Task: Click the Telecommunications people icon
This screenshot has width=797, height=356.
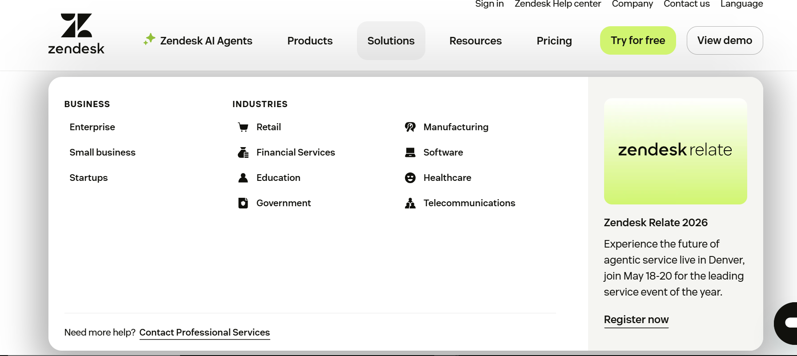Action: [410, 203]
